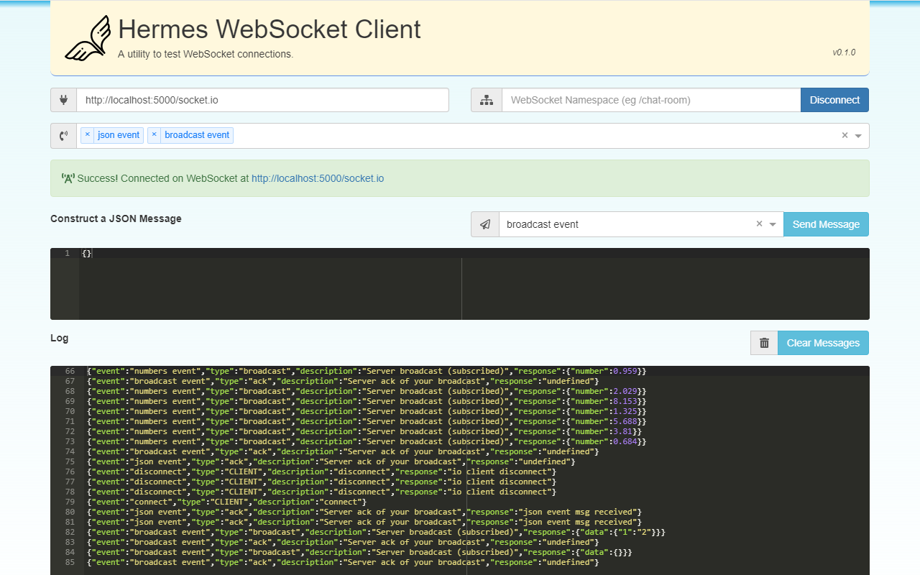
Task: Click the paper plane send icon
Action: click(485, 224)
